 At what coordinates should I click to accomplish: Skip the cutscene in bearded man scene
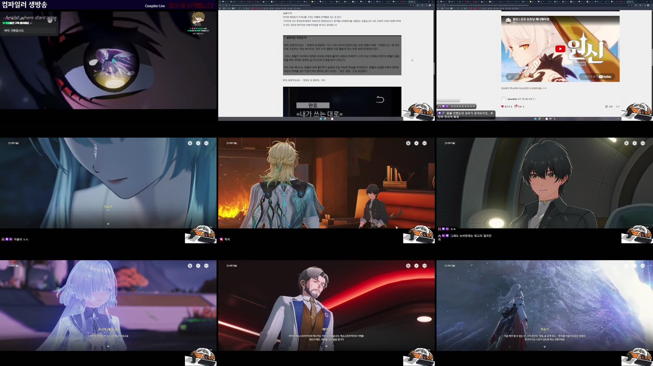(232, 266)
